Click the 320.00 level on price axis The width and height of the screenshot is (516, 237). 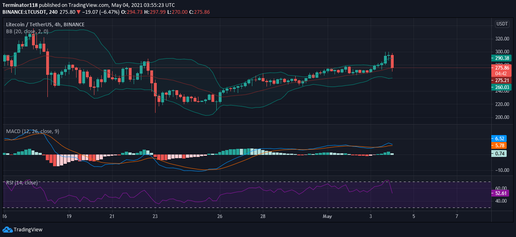(x=501, y=39)
